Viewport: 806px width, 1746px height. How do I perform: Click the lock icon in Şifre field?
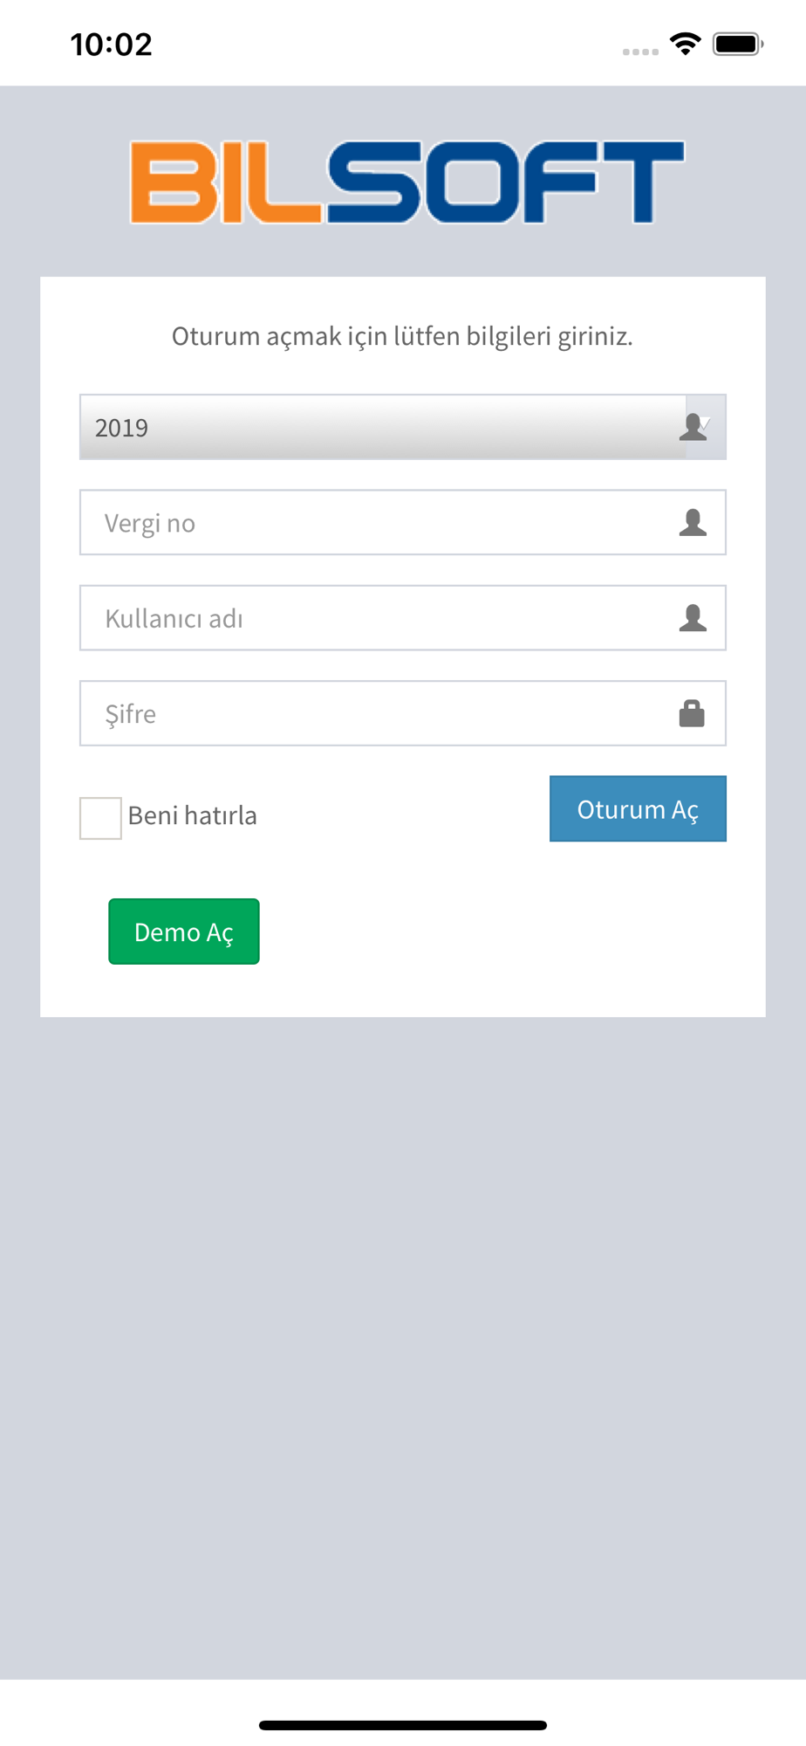point(692,713)
